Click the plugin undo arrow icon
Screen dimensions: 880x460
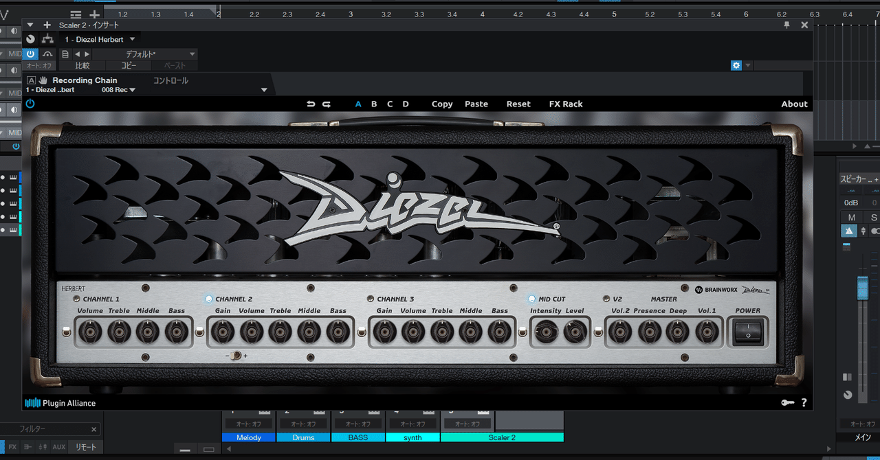pyautogui.click(x=311, y=104)
